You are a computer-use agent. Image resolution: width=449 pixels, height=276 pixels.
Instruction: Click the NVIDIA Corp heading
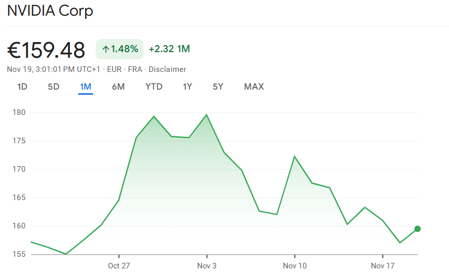coord(50,11)
